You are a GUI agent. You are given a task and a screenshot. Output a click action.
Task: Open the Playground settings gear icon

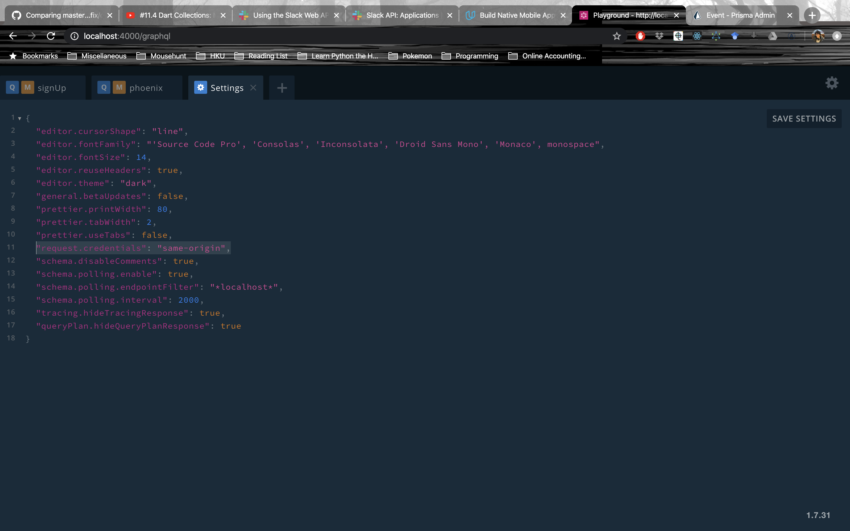(x=831, y=83)
